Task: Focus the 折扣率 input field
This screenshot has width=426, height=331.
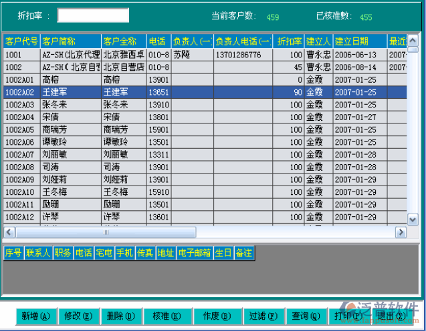Action: tap(93, 16)
